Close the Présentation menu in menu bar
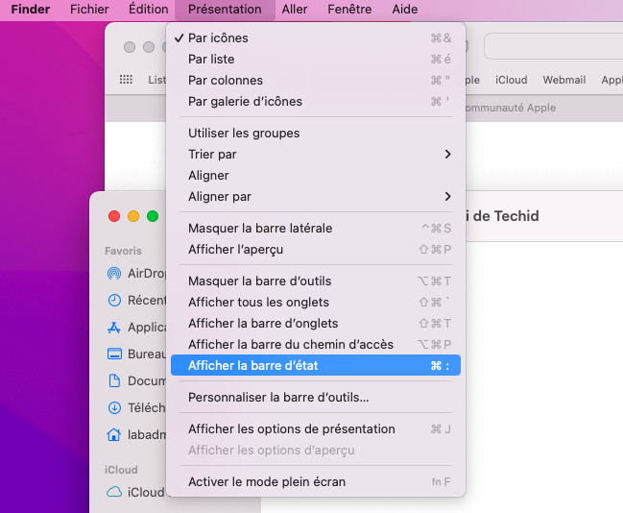 pyautogui.click(x=225, y=10)
